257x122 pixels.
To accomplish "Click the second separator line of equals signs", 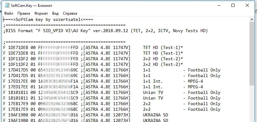I will pyautogui.click(x=64, y=42).
